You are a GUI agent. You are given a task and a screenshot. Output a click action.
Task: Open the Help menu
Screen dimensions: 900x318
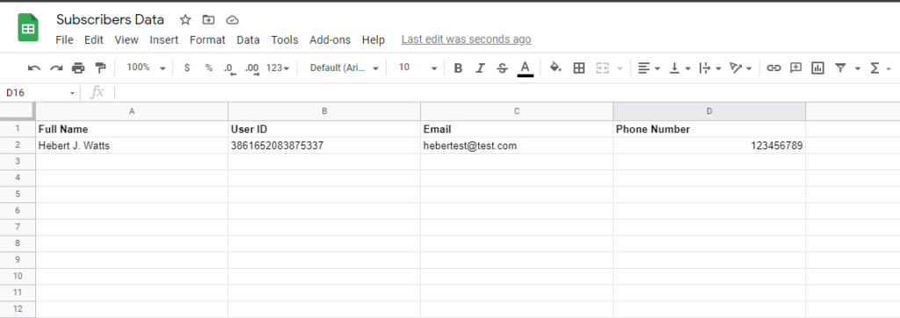[373, 40]
